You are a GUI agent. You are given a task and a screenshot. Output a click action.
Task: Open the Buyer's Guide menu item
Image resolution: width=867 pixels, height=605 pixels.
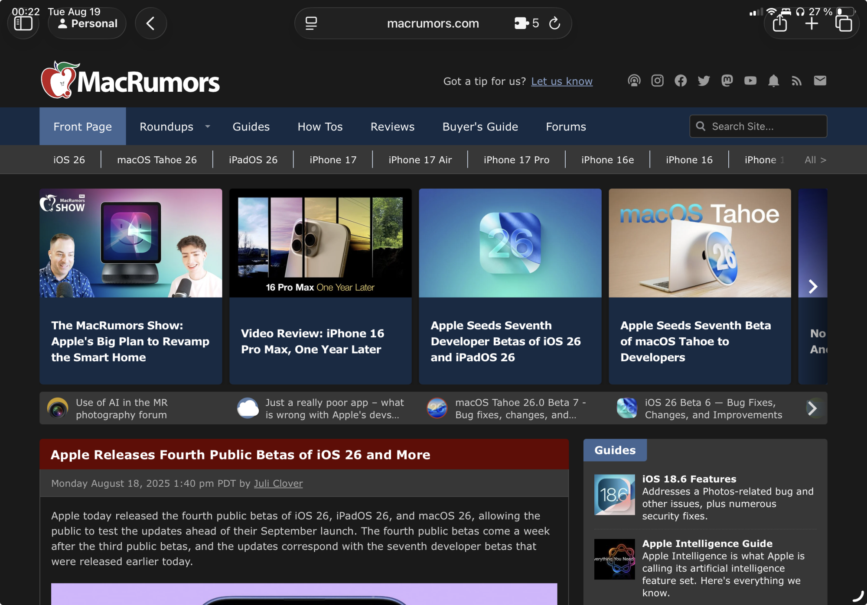480,126
